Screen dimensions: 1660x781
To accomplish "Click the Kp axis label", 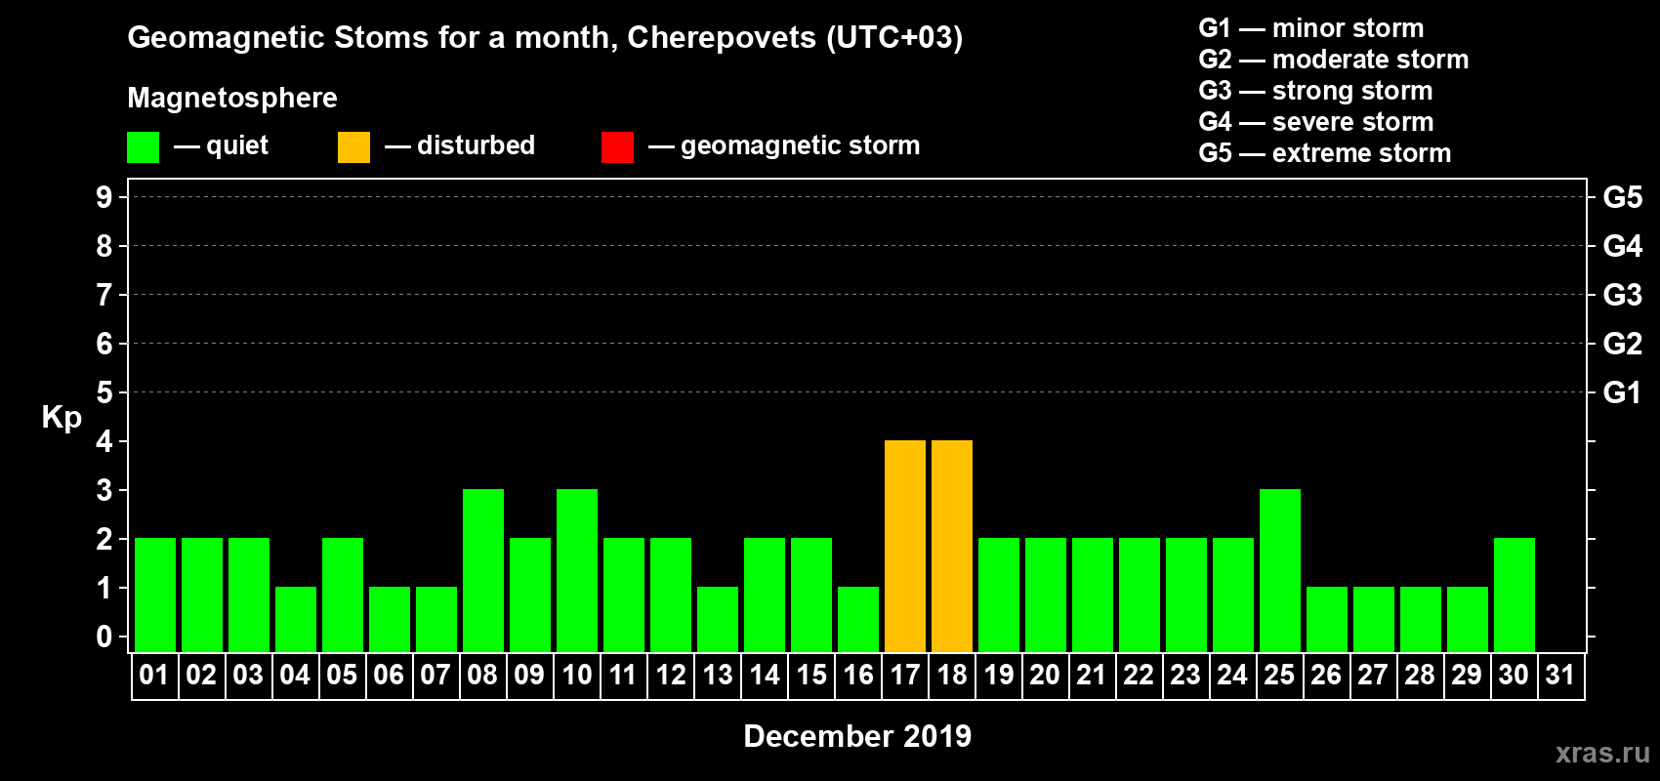I will (x=62, y=417).
